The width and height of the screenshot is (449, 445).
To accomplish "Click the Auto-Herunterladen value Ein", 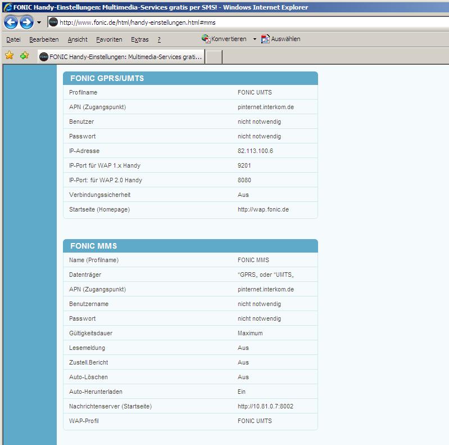I will click(x=242, y=392).
